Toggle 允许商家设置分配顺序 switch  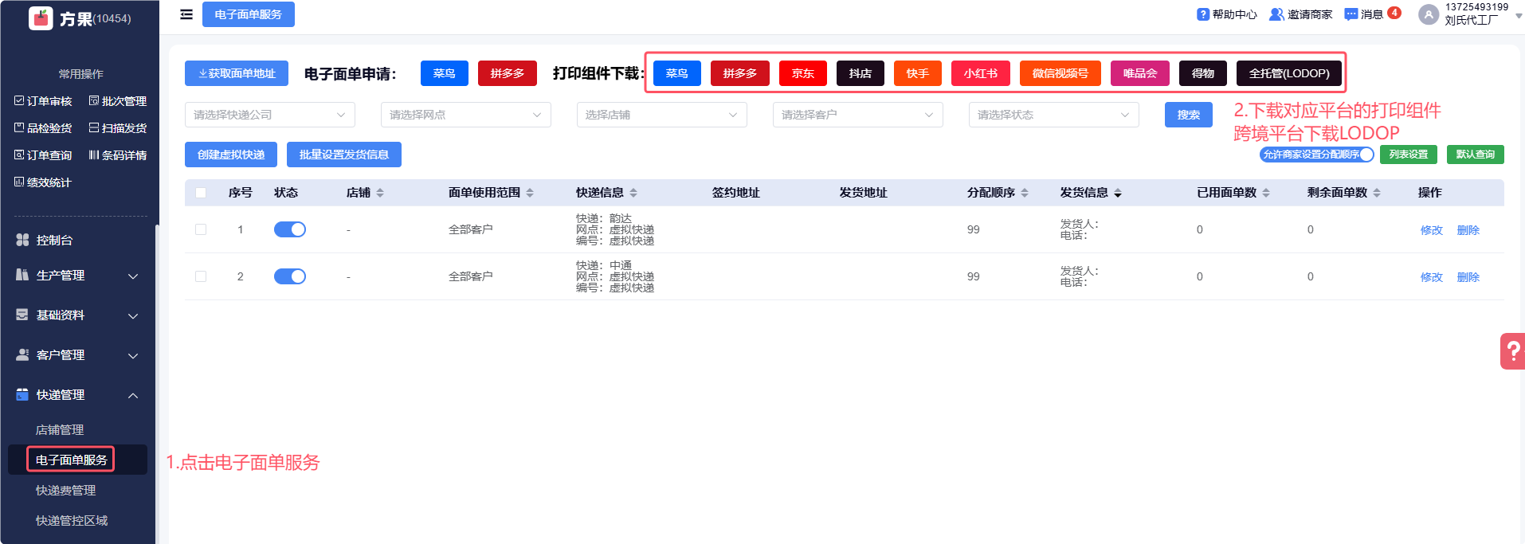point(1317,155)
